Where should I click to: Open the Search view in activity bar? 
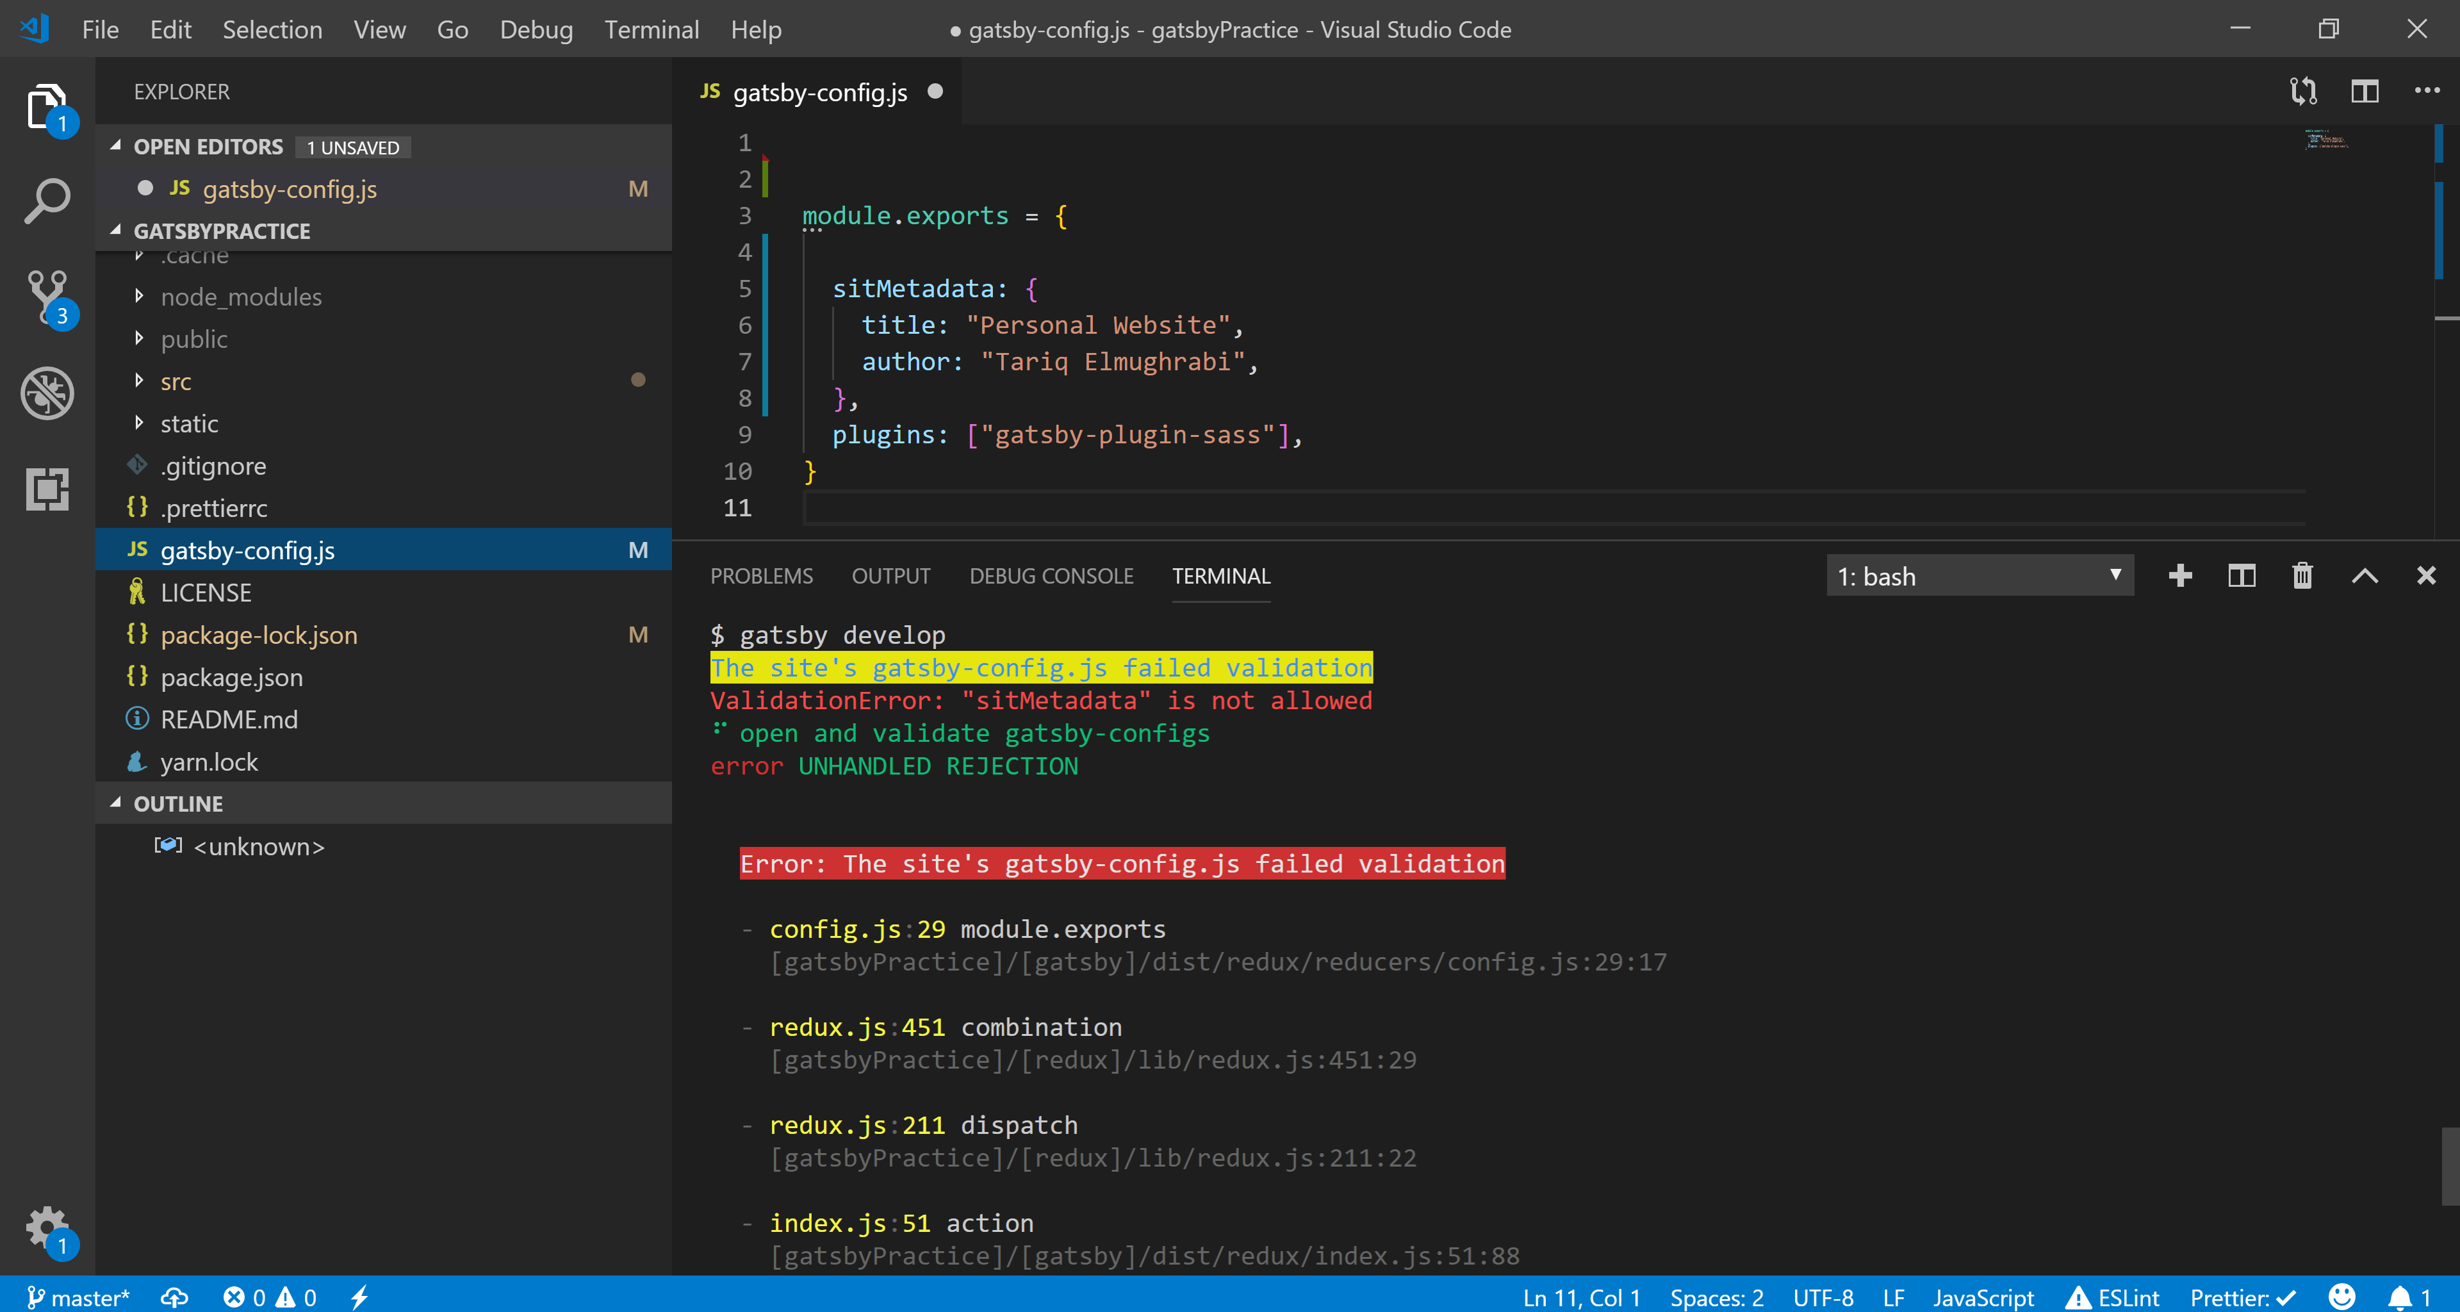click(46, 202)
